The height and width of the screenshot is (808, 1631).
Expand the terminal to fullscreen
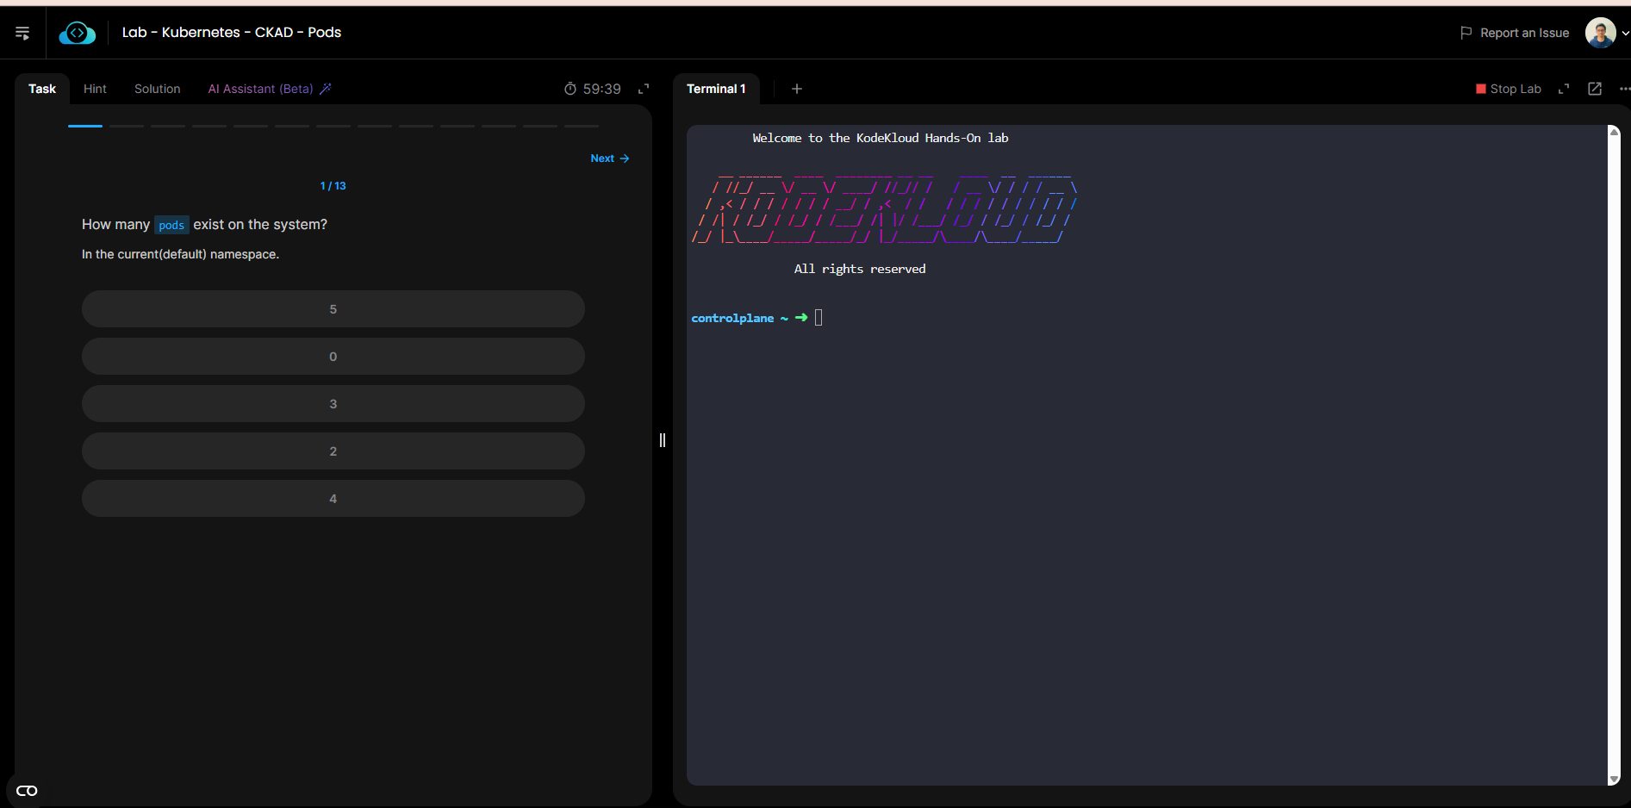coord(1564,89)
